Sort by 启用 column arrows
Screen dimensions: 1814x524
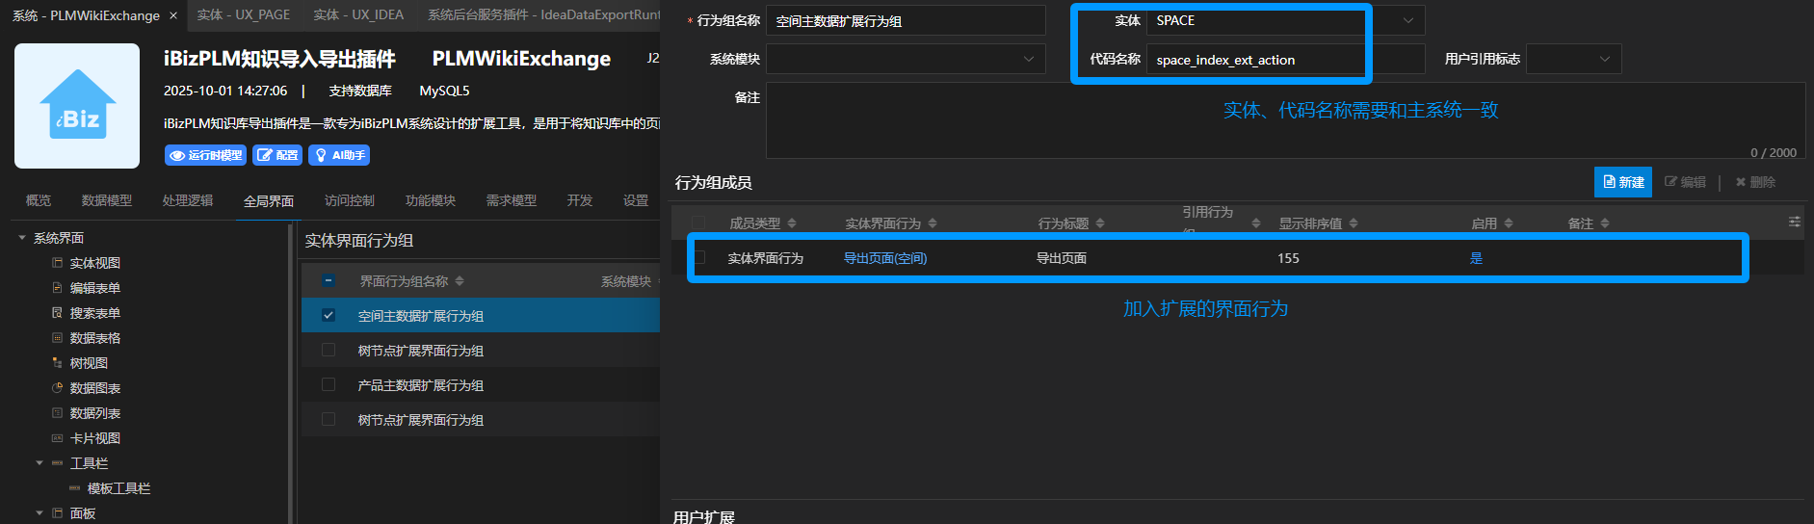[x=1509, y=223]
